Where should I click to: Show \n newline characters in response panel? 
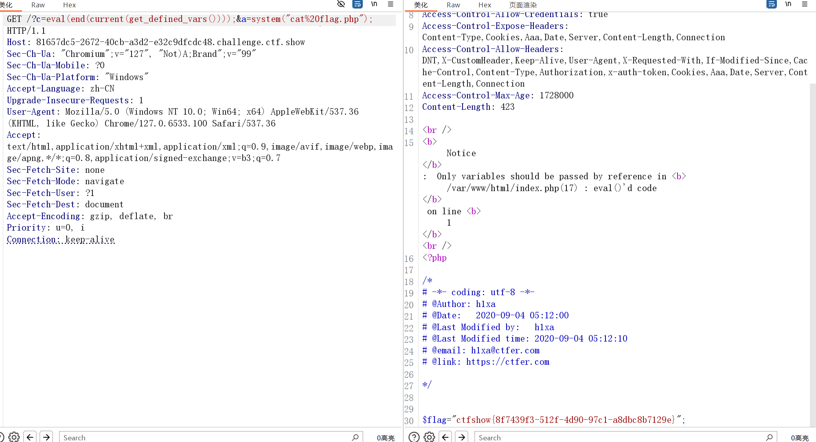pos(788,4)
